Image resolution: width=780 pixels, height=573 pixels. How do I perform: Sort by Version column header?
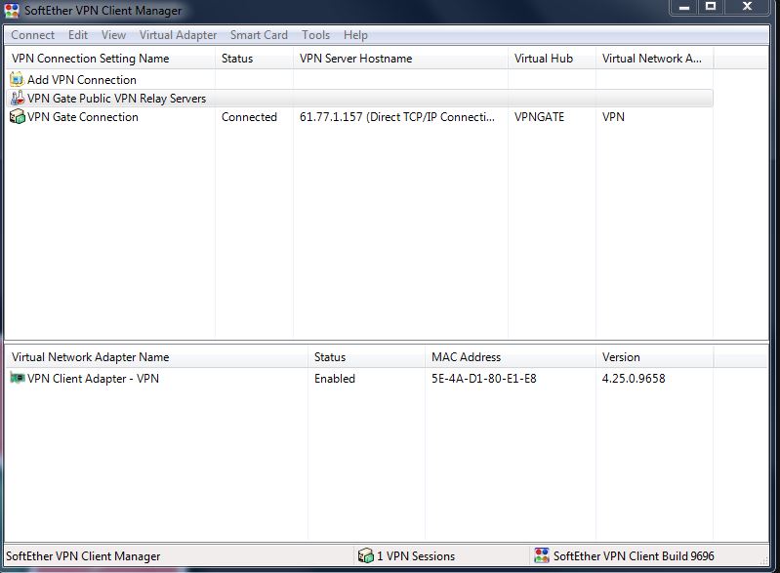pyautogui.click(x=654, y=357)
